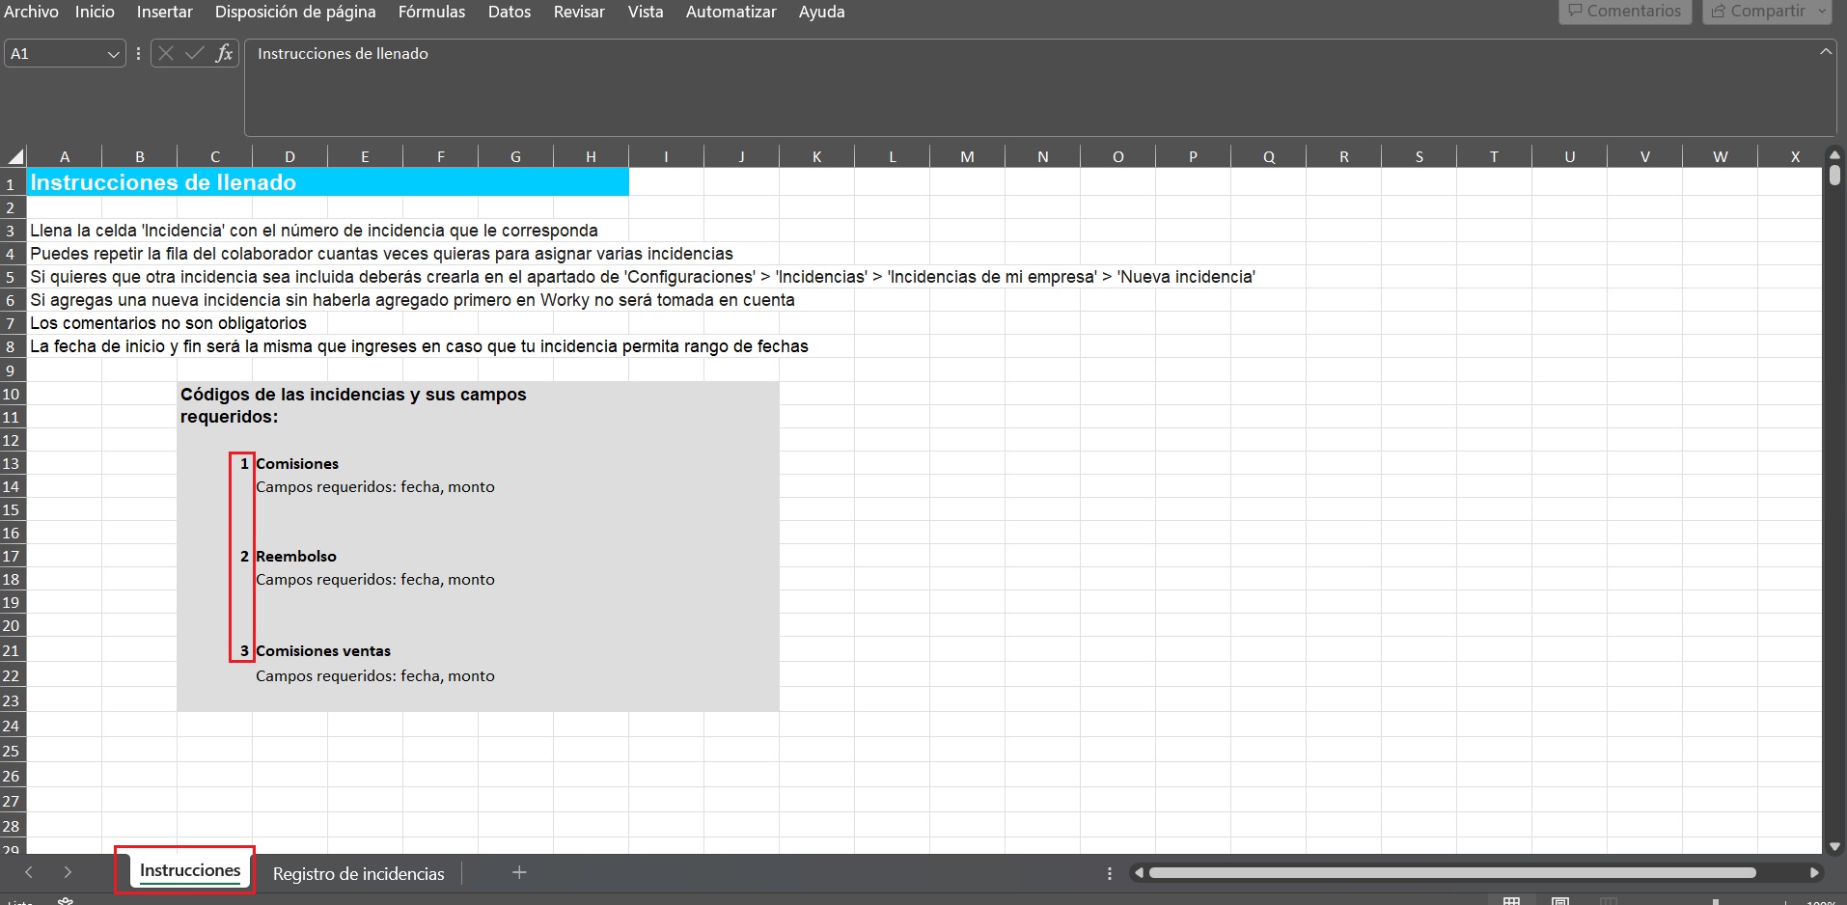Image resolution: width=1847 pixels, height=905 pixels.
Task: Click the 'Comisiones ventas' code 3 label
Action: pyautogui.click(x=323, y=651)
